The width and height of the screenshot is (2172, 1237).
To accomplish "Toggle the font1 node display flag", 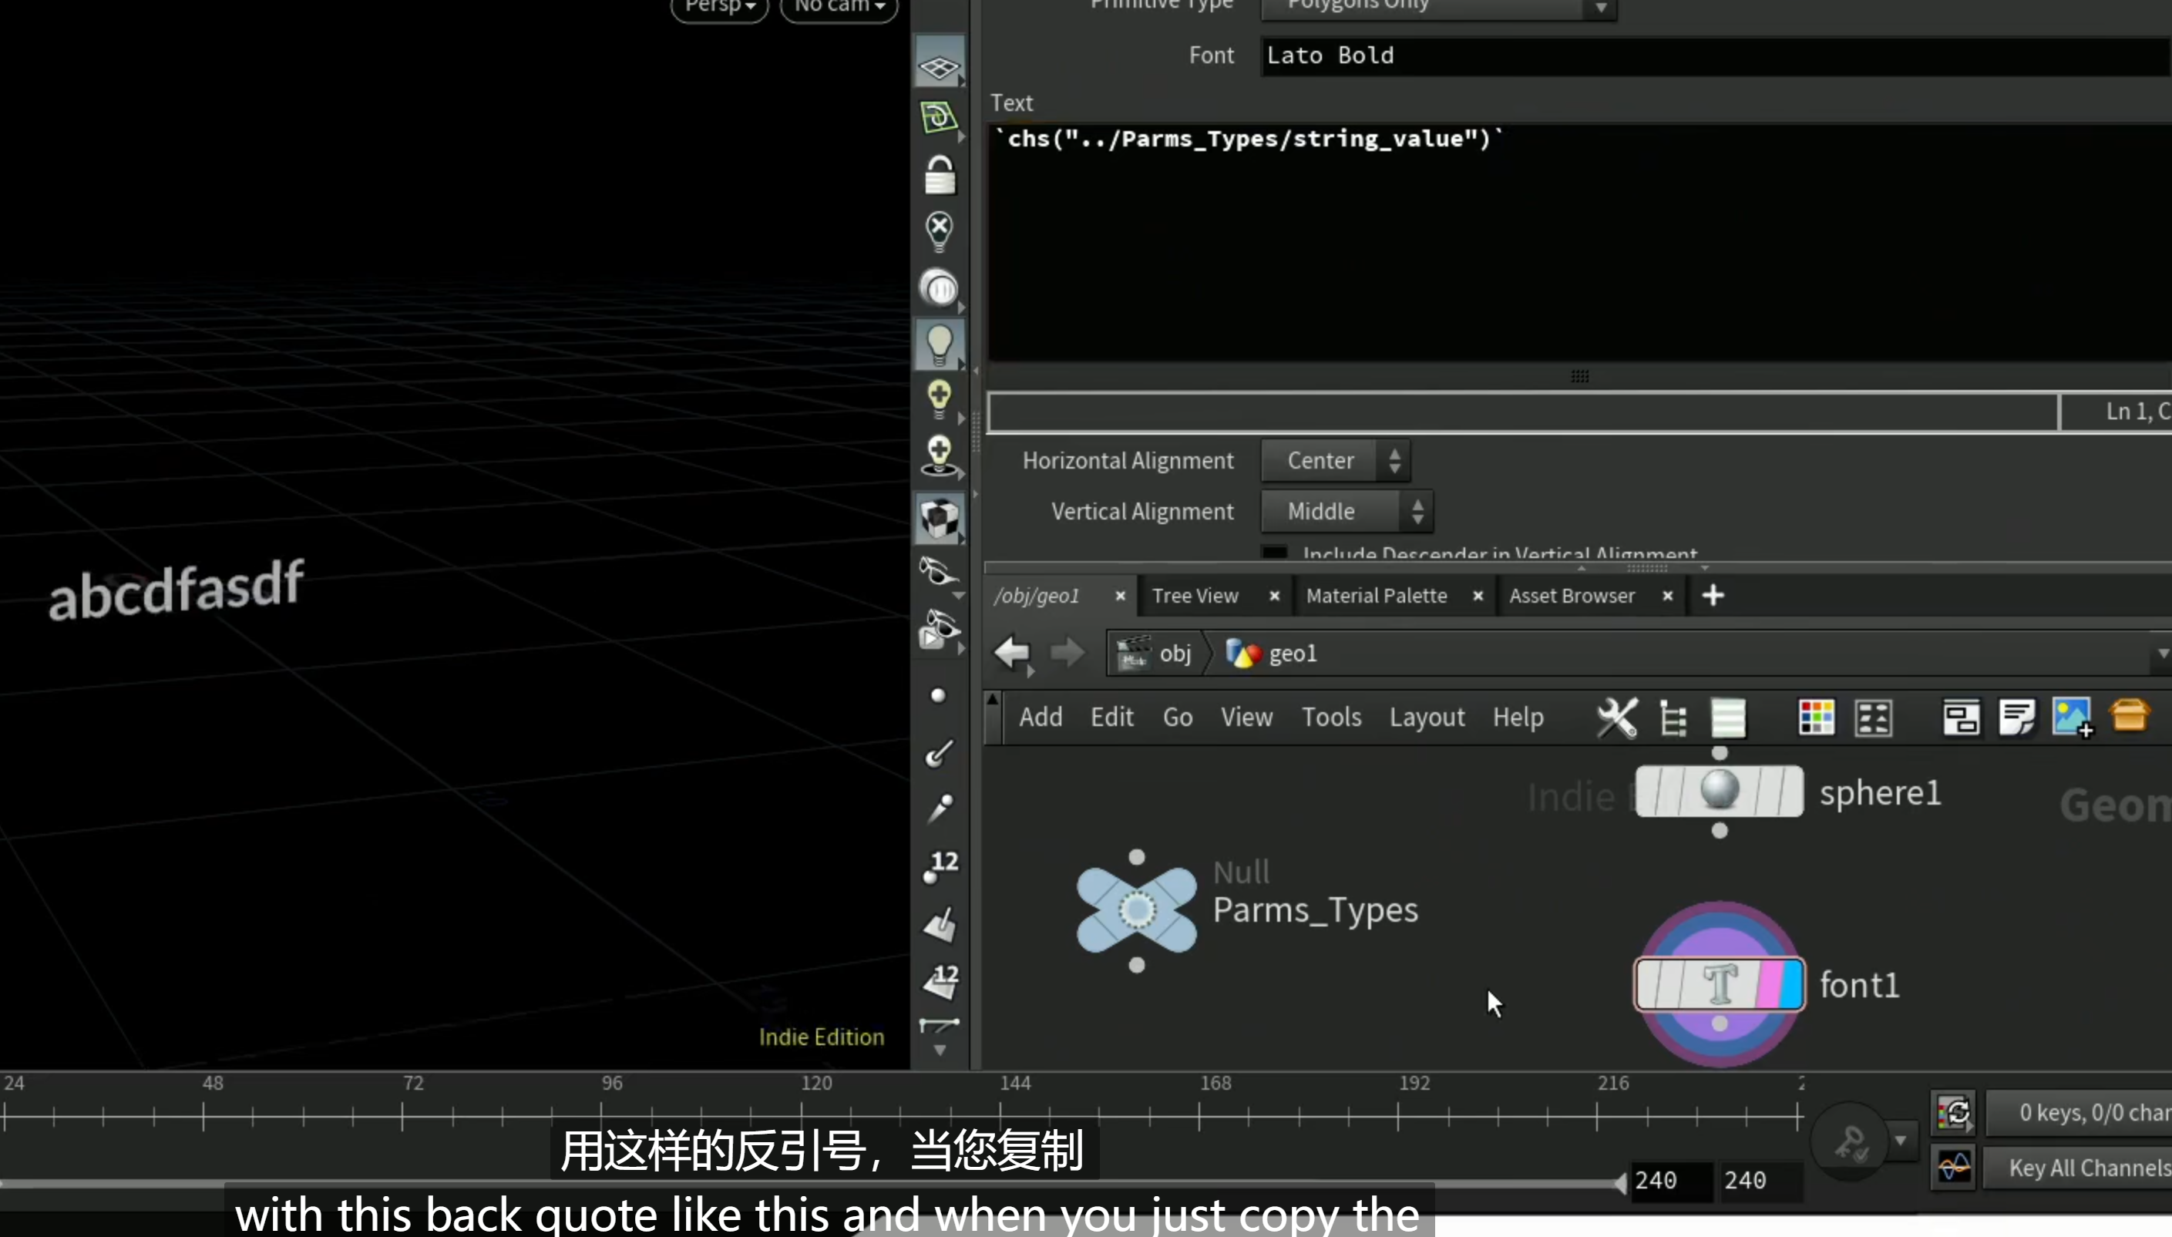I will [1792, 985].
